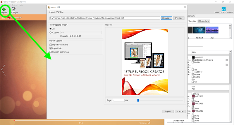Viewport: 234px width, 125px height.
Task: Toggle the Support searching checkbox
Action: click(x=51, y=52)
